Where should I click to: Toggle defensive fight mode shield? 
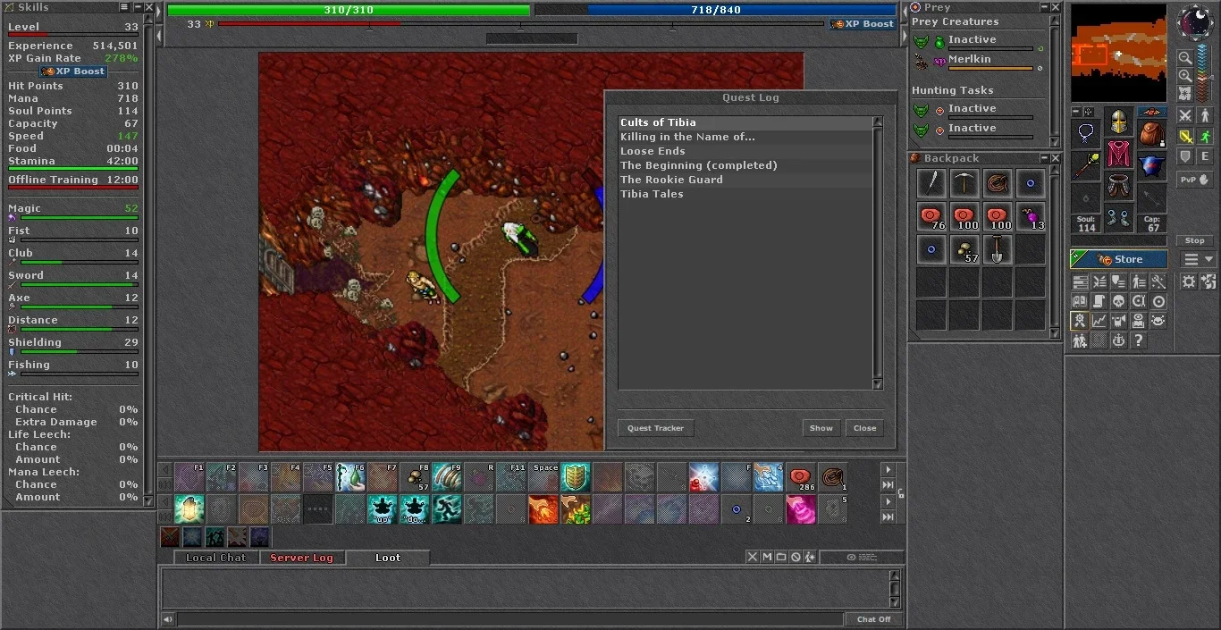[x=1185, y=156]
